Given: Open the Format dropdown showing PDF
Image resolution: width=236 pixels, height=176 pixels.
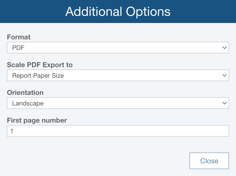Looking at the screenshot, I should [118, 48].
